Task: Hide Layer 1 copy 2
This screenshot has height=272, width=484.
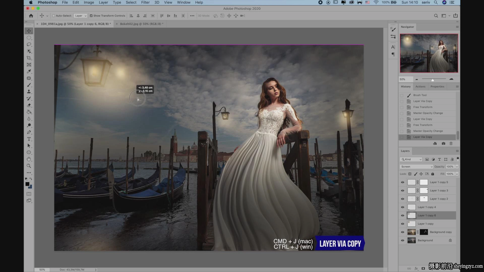Action: (x=403, y=199)
